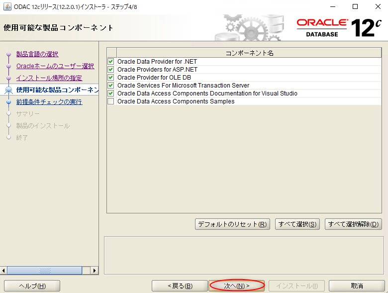Click すべて選択(S) button
Screen dimensions: 388x293
[297, 224]
